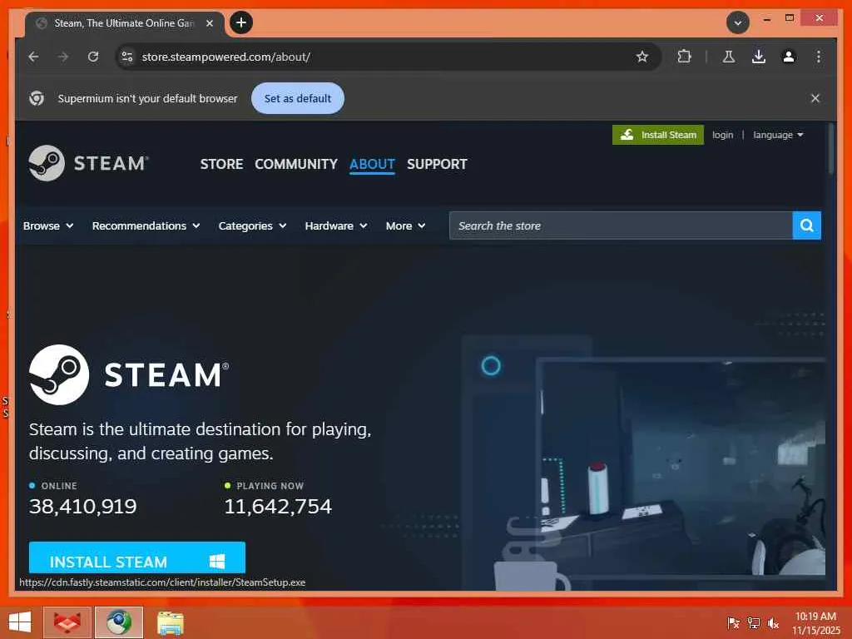Click the Search the store field
Image resolution: width=852 pixels, height=639 pixels.
click(x=621, y=225)
